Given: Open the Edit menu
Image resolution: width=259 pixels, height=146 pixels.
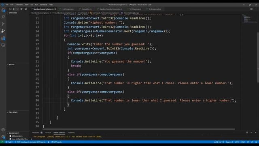Looking at the screenshot, I should [x=12, y=4].
